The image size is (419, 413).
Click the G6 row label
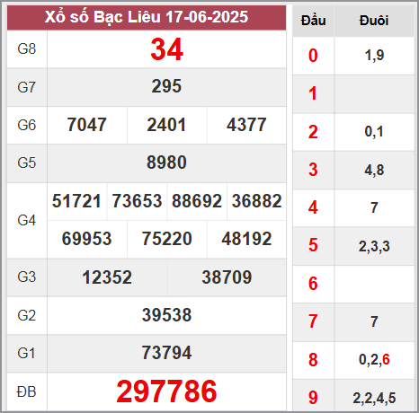27,125
